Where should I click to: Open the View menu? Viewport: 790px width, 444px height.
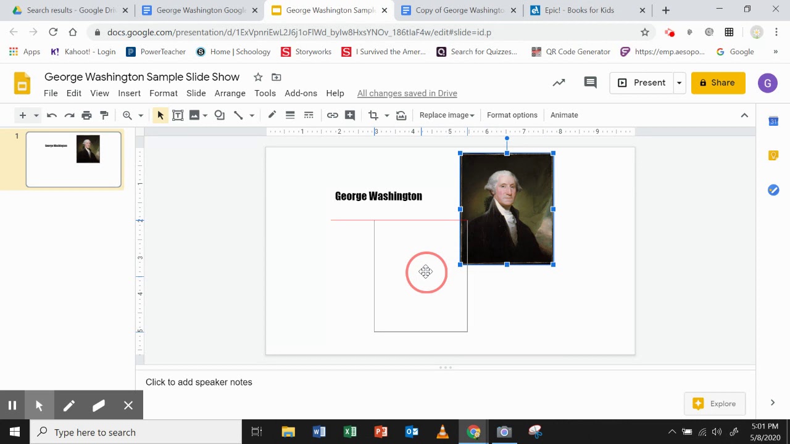click(x=99, y=93)
